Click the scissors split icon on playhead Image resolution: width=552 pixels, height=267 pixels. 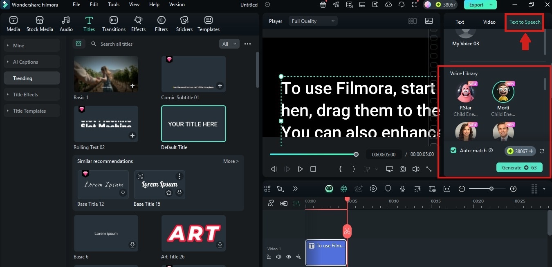click(x=347, y=231)
